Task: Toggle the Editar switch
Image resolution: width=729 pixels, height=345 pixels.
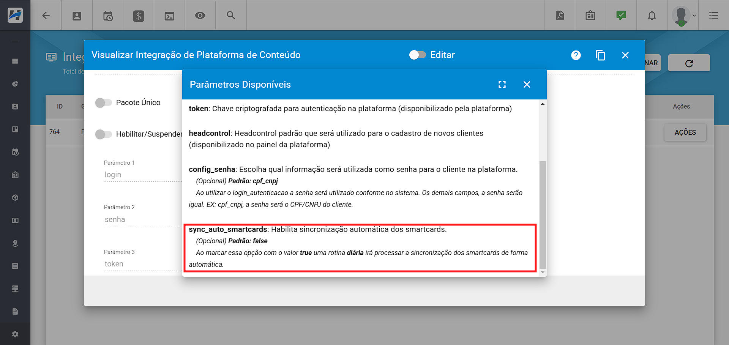Action: tap(417, 55)
